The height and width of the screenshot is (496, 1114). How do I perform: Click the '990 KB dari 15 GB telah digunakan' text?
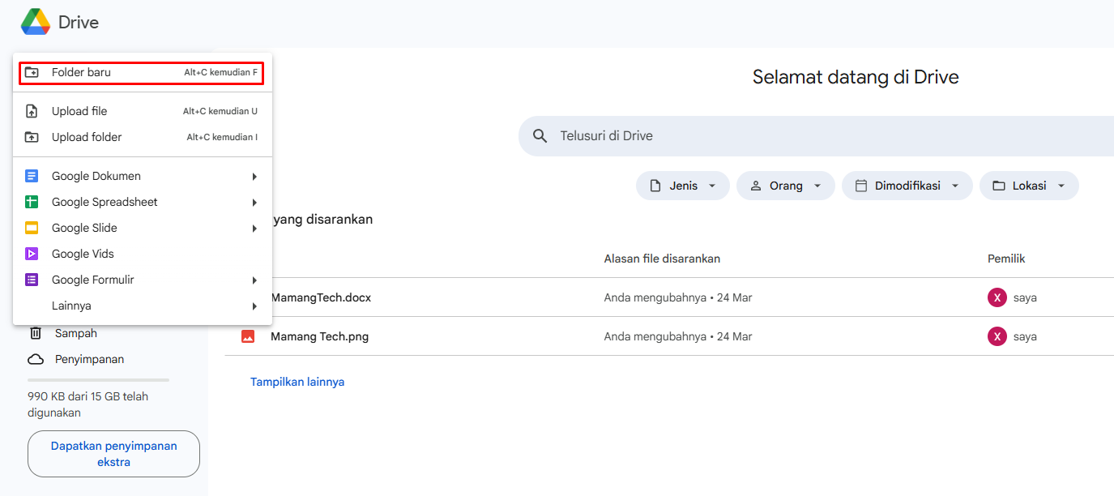point(87,404)
